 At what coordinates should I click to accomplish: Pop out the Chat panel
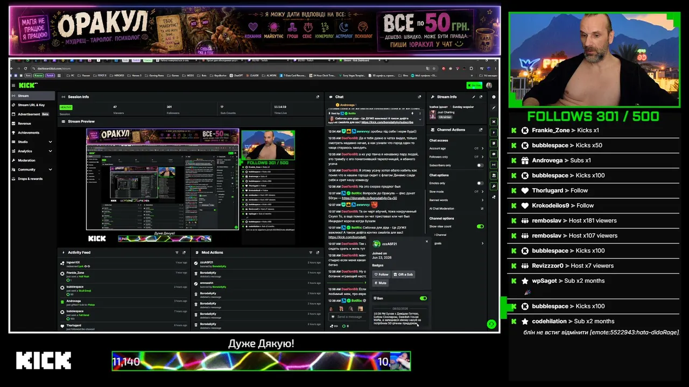pos(419,97)
